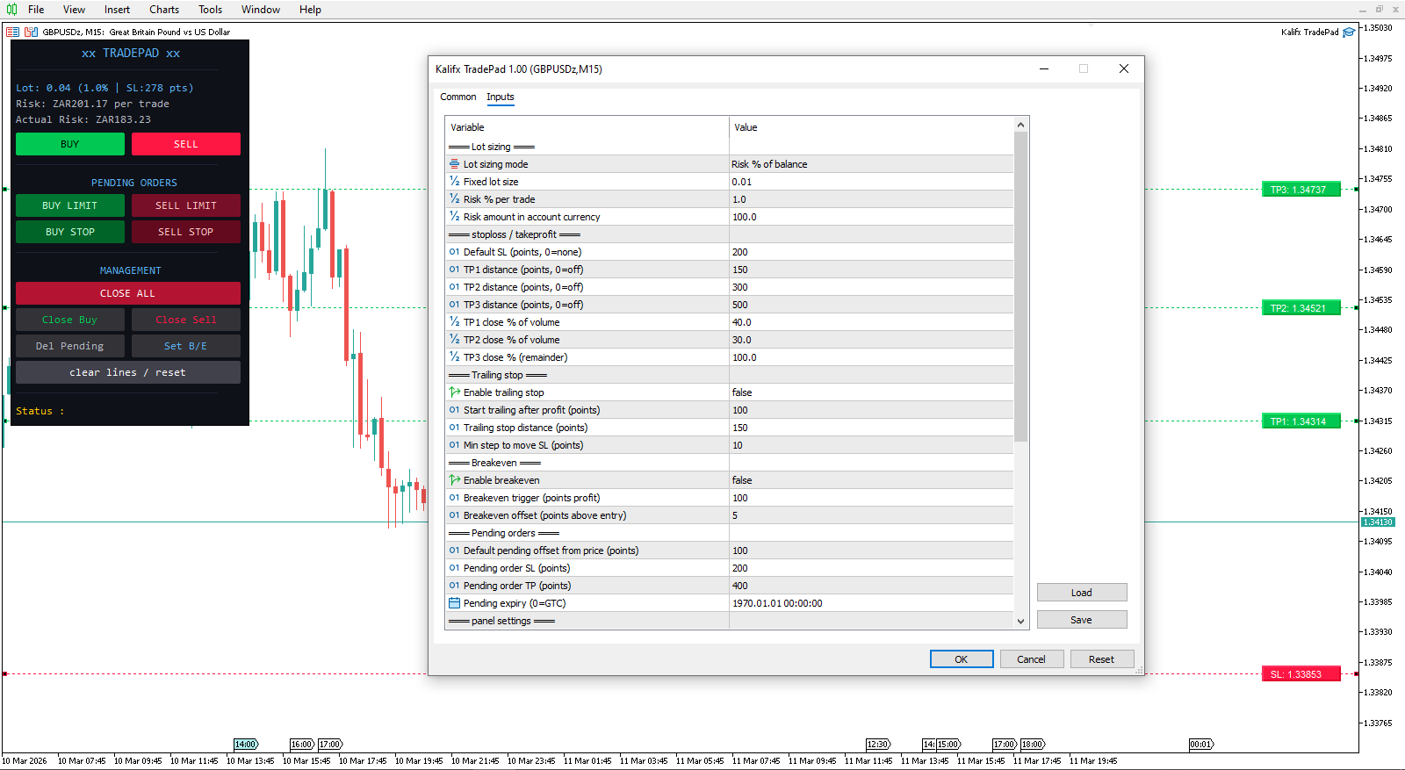Click the BUY STOP button
1405x770 pixels.
(70, 232)
